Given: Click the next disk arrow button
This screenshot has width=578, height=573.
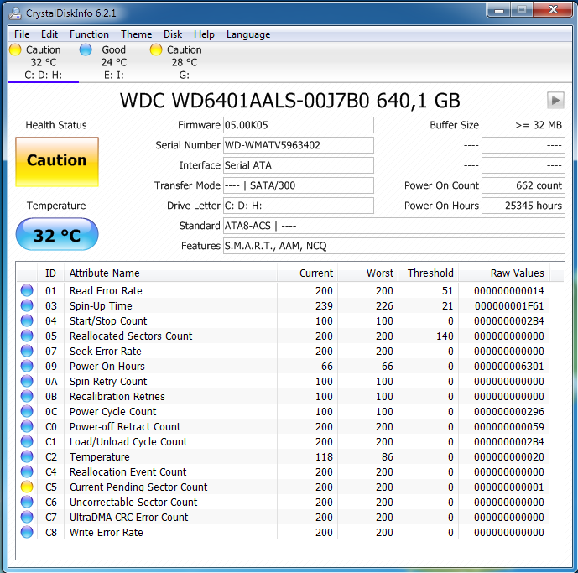Looking at the screenshot, I should pos(555,101).
